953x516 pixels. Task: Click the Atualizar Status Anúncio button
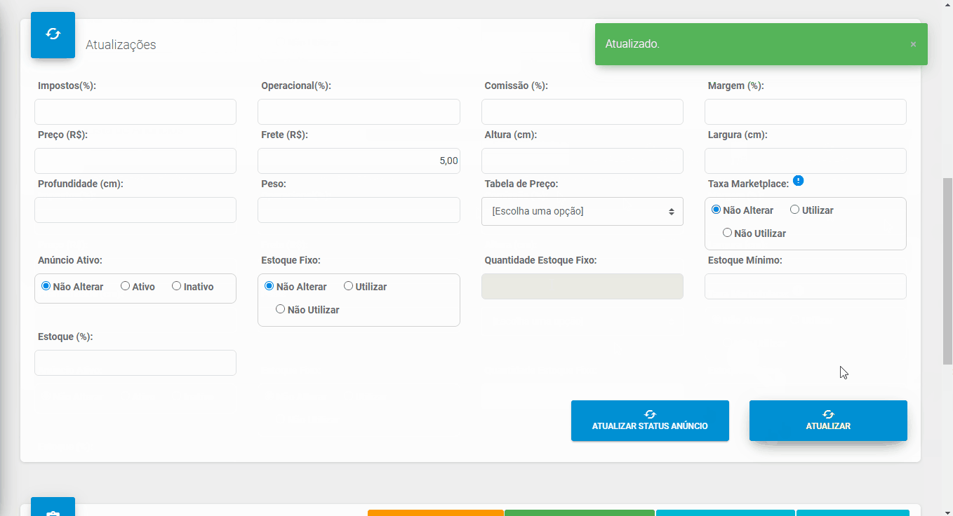[x=650, y=421]
